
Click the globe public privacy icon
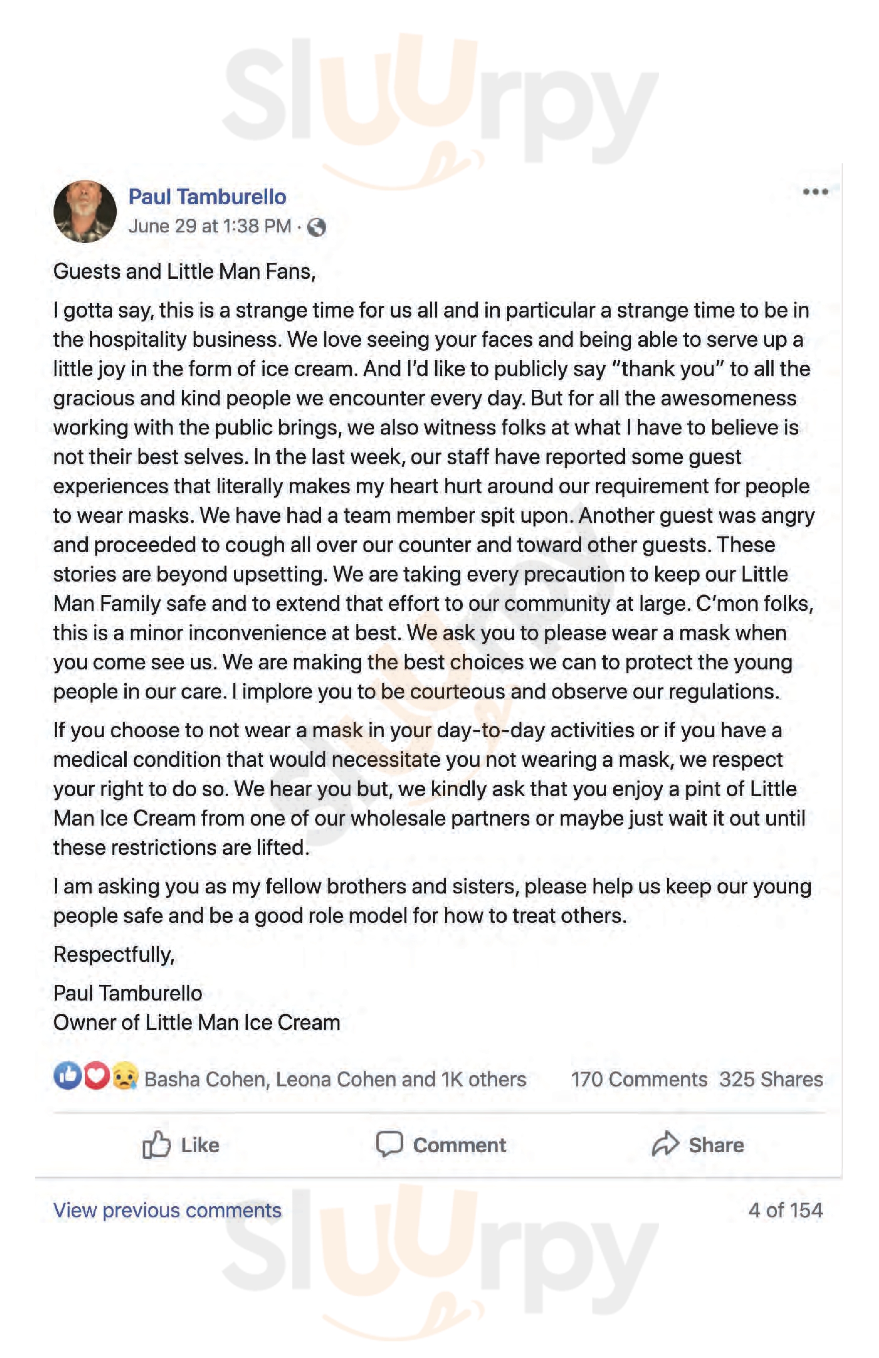click(316, 227)
